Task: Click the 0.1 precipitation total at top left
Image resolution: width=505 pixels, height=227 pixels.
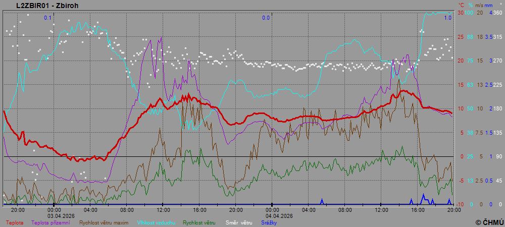Action: point(48,18)
